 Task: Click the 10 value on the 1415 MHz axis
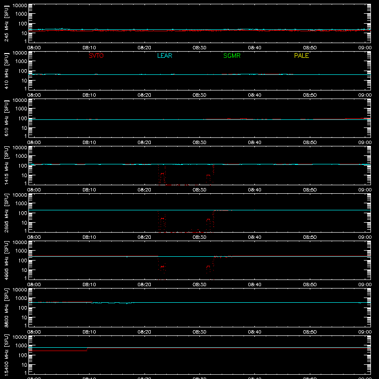(x=24, y=175)
